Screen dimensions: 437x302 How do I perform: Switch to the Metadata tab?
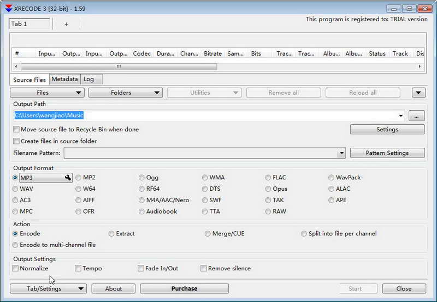click(64, 79)
